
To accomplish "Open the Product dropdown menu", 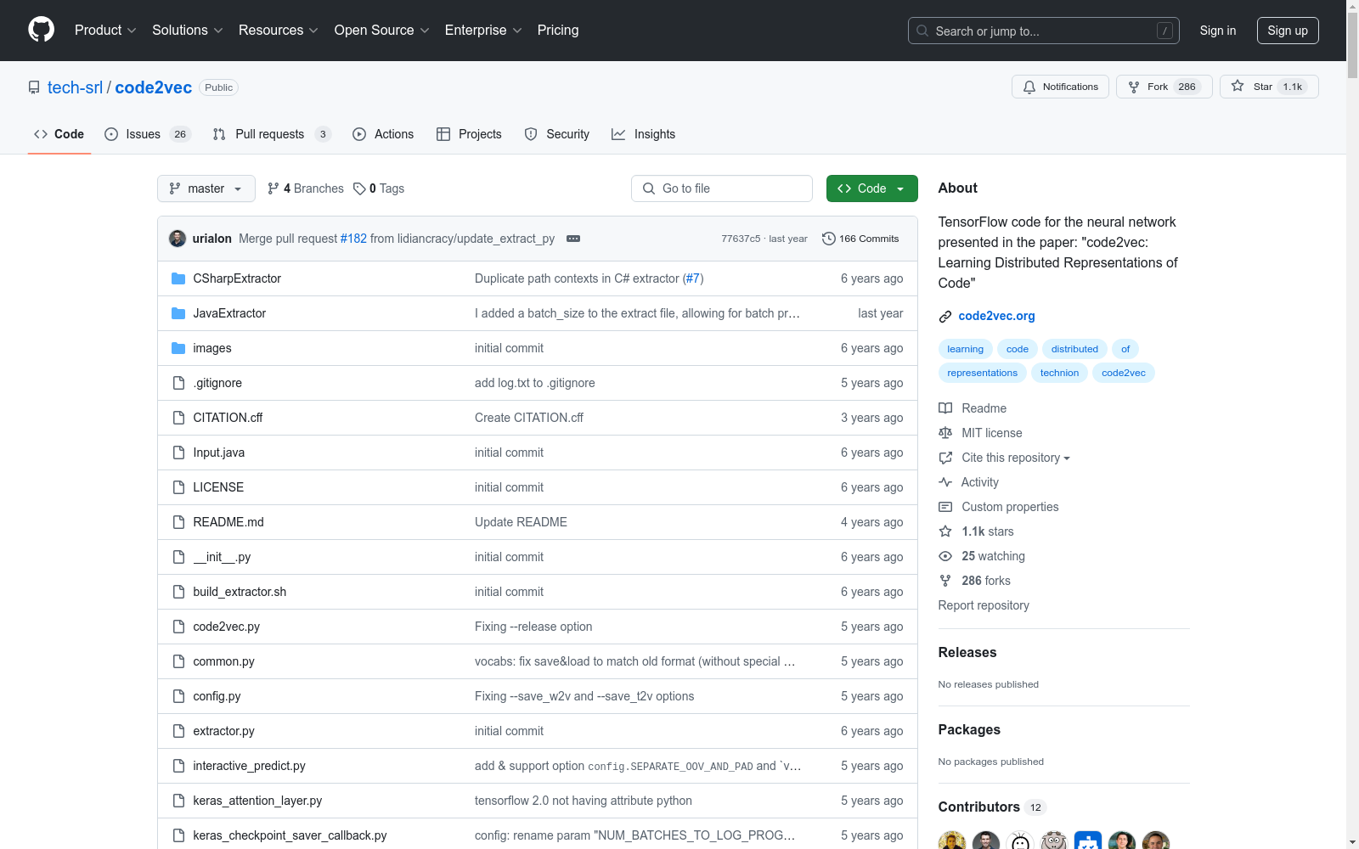I will click(105, 31).
